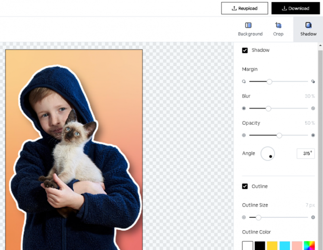Open the Background tool tab
This screenshot has height=250, width=323.
point(250,29)
